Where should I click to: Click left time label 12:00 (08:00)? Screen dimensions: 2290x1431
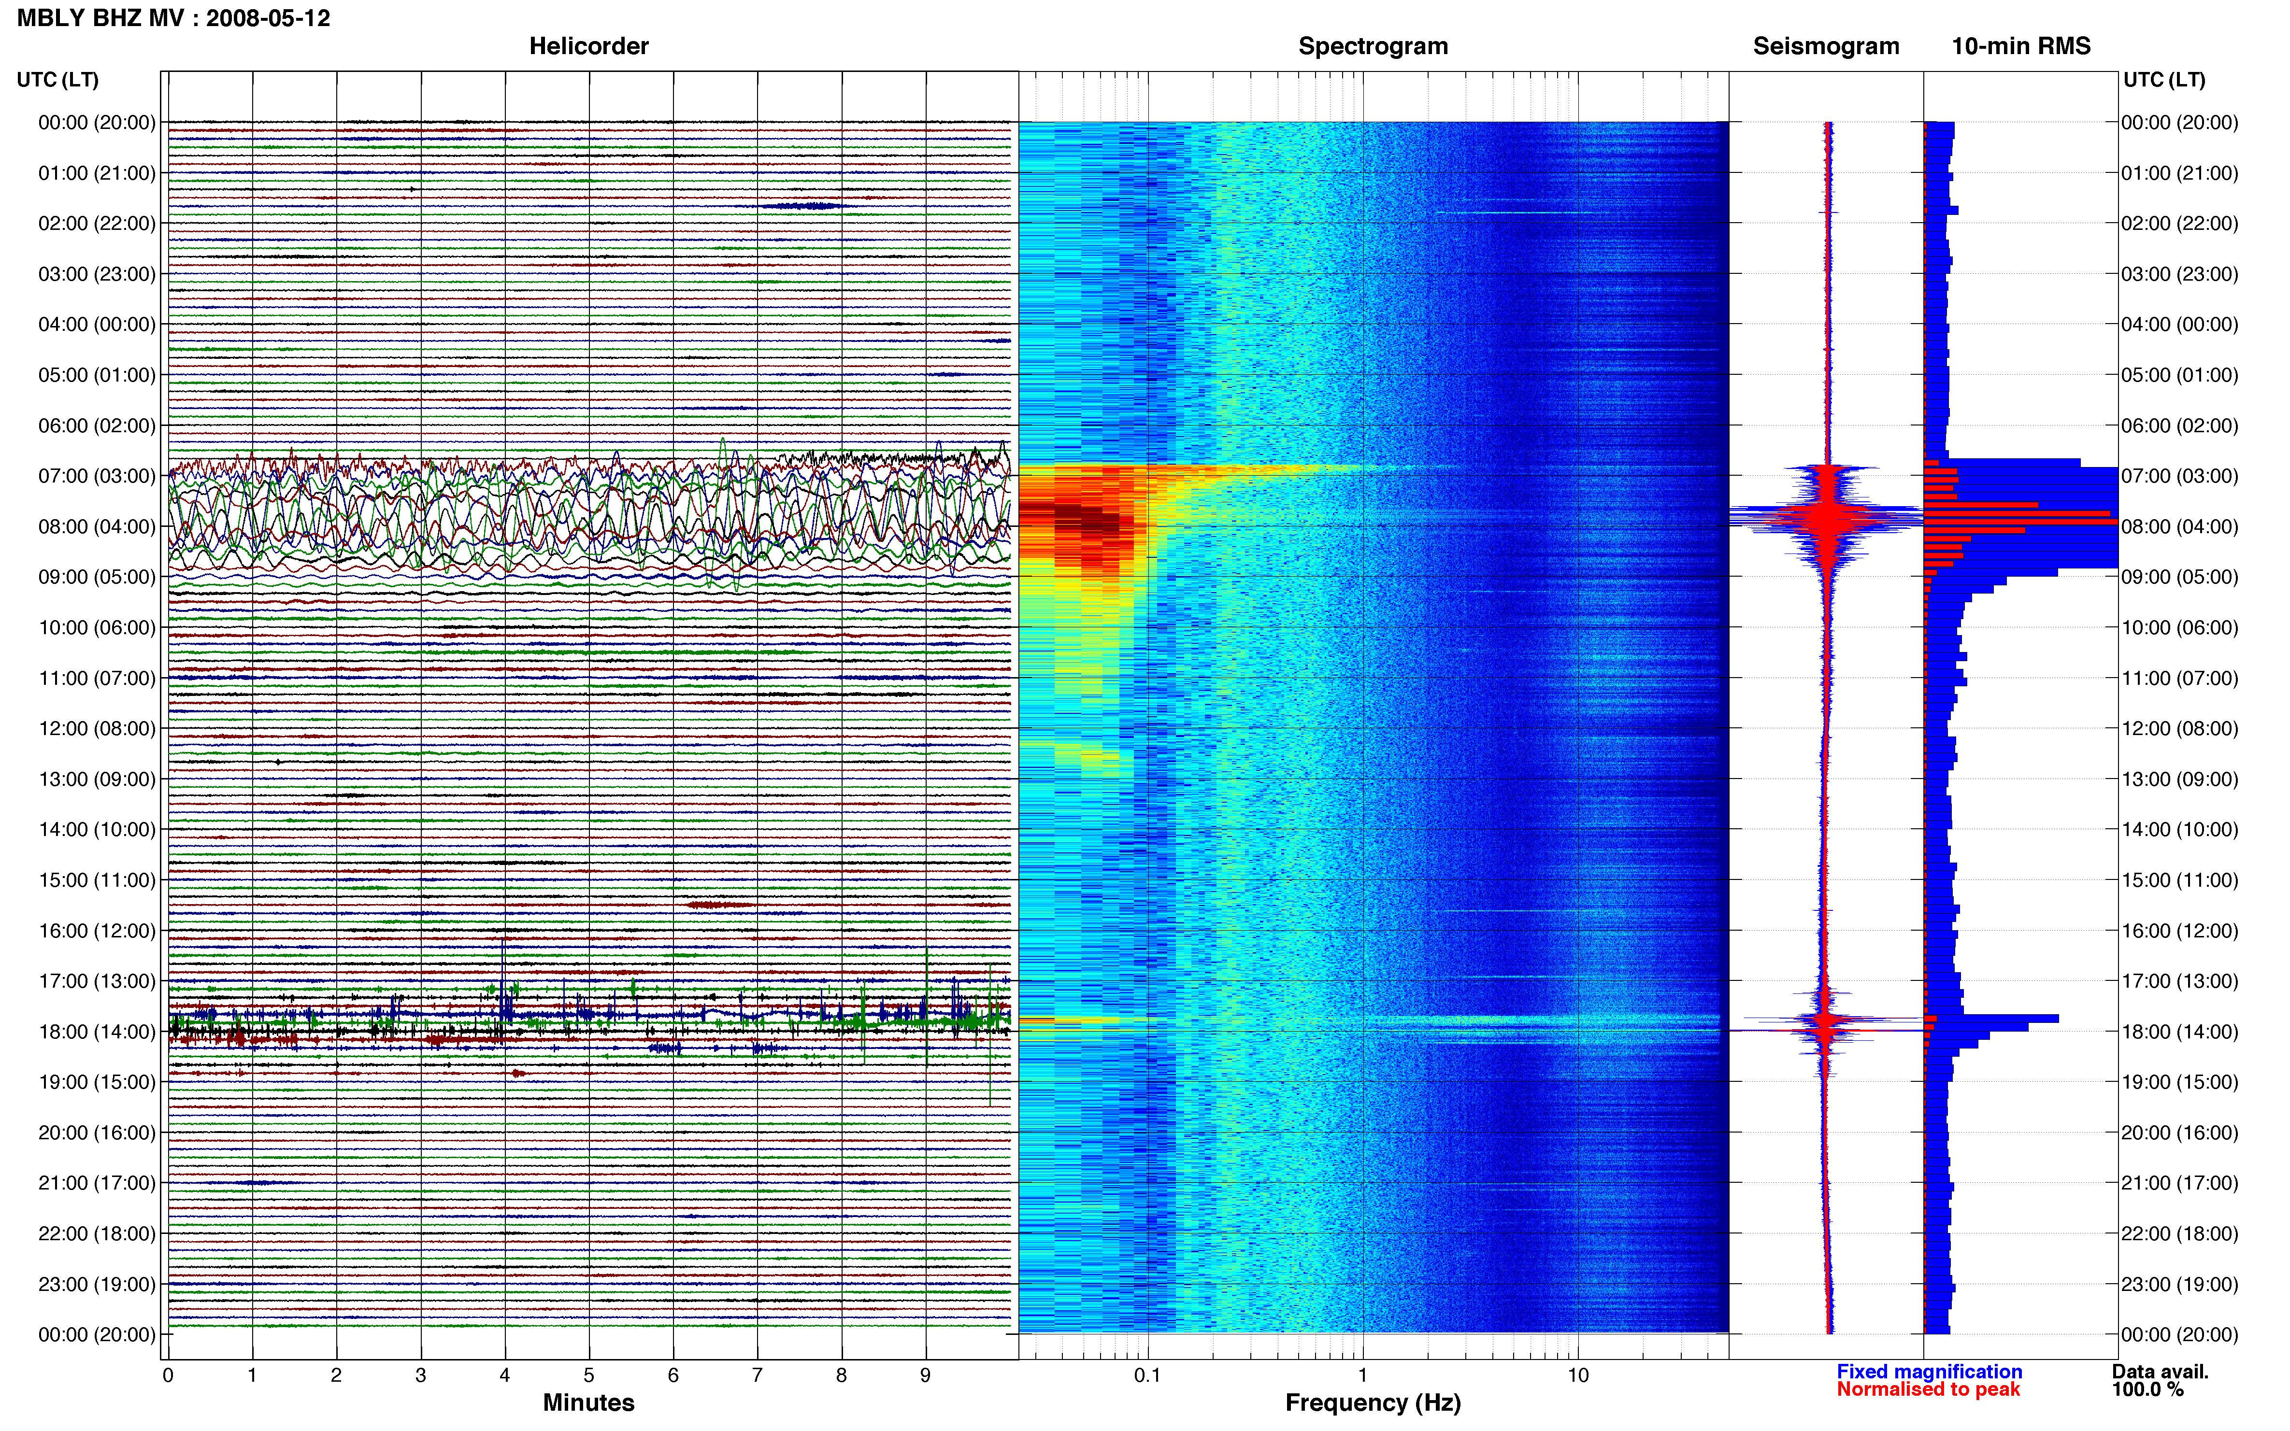(97, 729)
